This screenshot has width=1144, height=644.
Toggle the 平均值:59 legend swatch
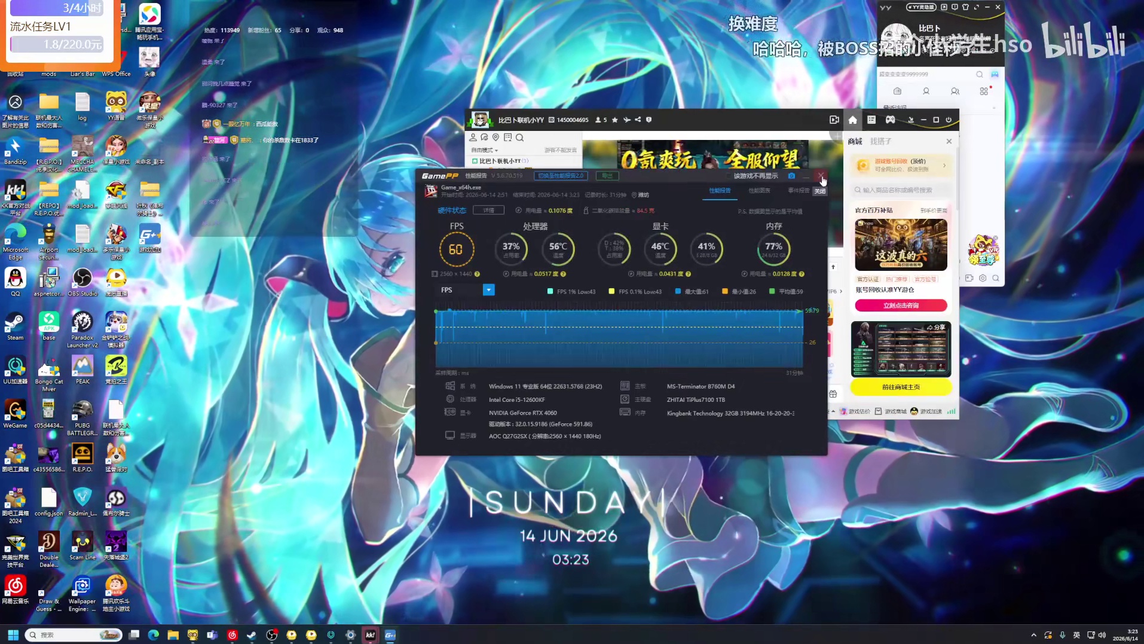pyautogui.click(x=772, y=292)
